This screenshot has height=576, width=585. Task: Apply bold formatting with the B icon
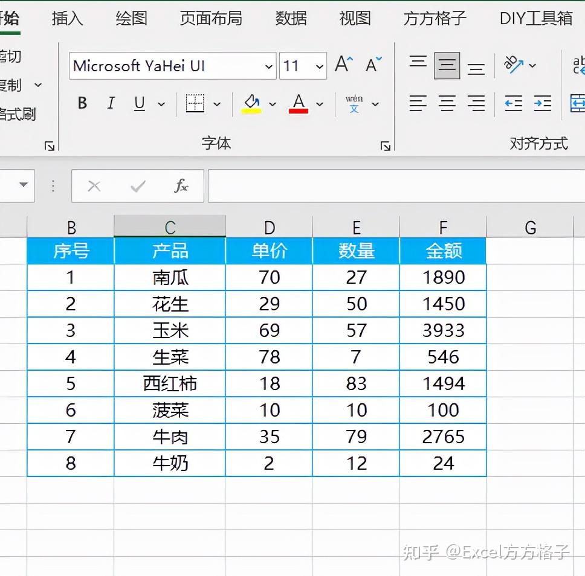pos(82,103)
